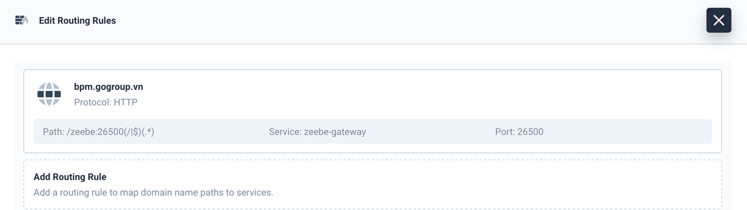Click the Edit Routing Rules title
This screenshot has width=747, height=210.
click(x=77, y=21)
